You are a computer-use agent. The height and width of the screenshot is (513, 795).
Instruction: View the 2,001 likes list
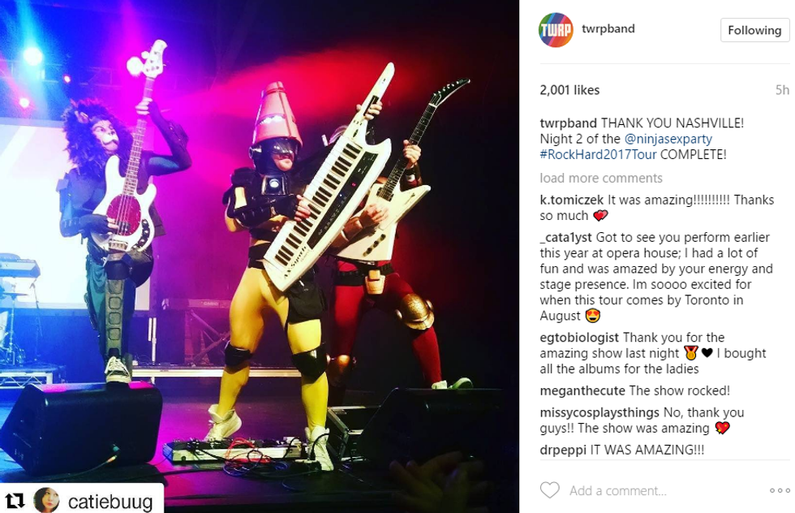pyautogui.click(x=569, y=90)
